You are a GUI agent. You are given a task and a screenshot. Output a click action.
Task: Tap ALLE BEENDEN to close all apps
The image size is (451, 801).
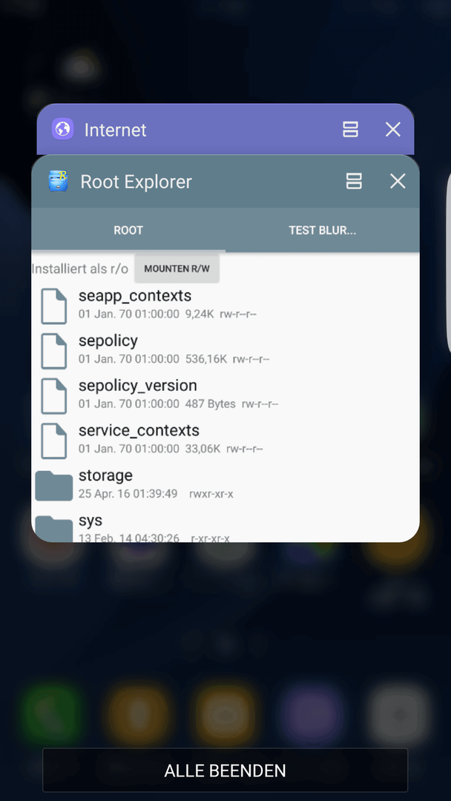pyautogui.click(x=225, y=771)
